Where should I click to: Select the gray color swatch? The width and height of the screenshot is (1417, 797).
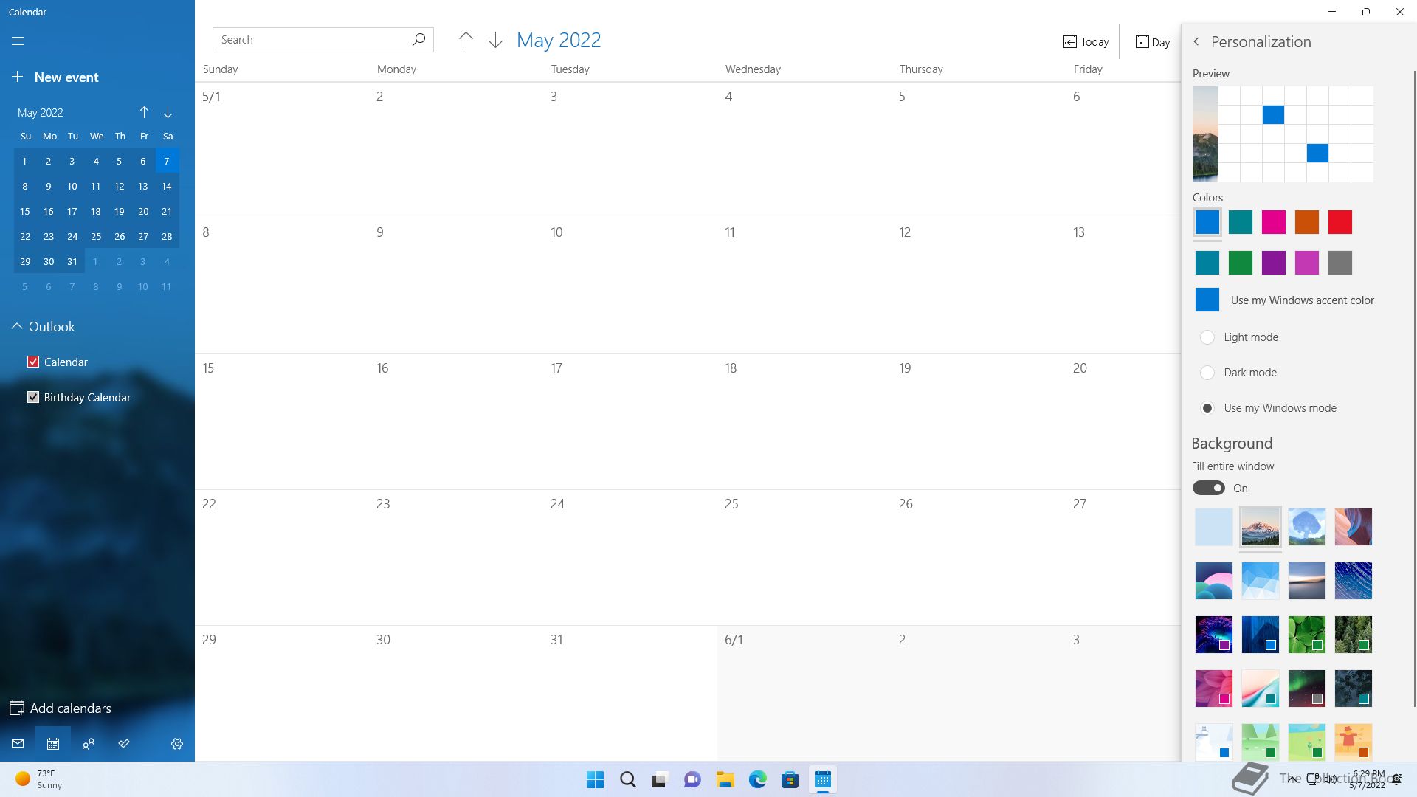pos(1340,263)
